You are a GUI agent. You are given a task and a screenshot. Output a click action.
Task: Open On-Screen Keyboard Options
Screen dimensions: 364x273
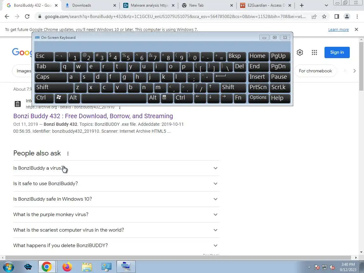click(258, 98)
